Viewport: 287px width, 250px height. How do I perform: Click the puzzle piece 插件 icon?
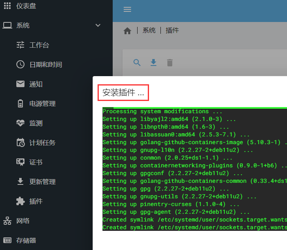20,201
